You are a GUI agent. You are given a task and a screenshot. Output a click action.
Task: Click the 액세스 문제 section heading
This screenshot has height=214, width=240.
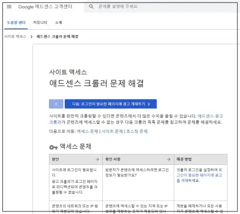pyautogui.click(x=75, y=146)
